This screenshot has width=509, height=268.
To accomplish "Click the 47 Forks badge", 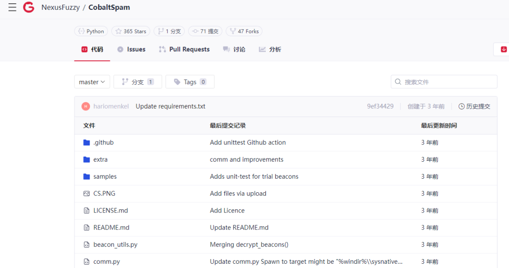I will click(x=244, y=31).
